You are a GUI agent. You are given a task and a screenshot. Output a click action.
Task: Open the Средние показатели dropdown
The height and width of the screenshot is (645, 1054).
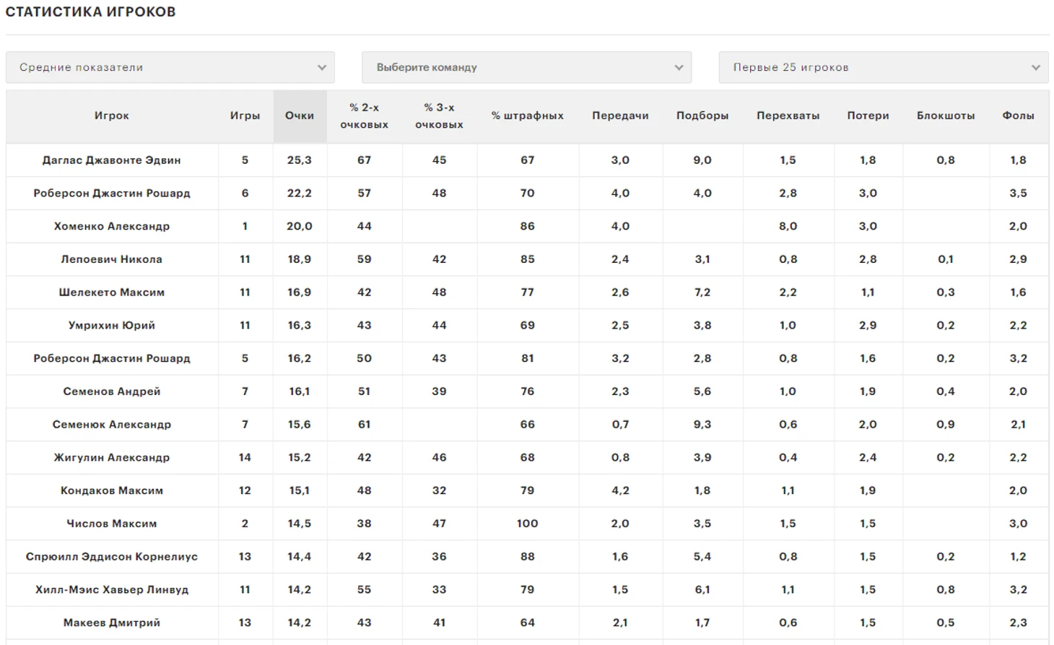point(170,67)
